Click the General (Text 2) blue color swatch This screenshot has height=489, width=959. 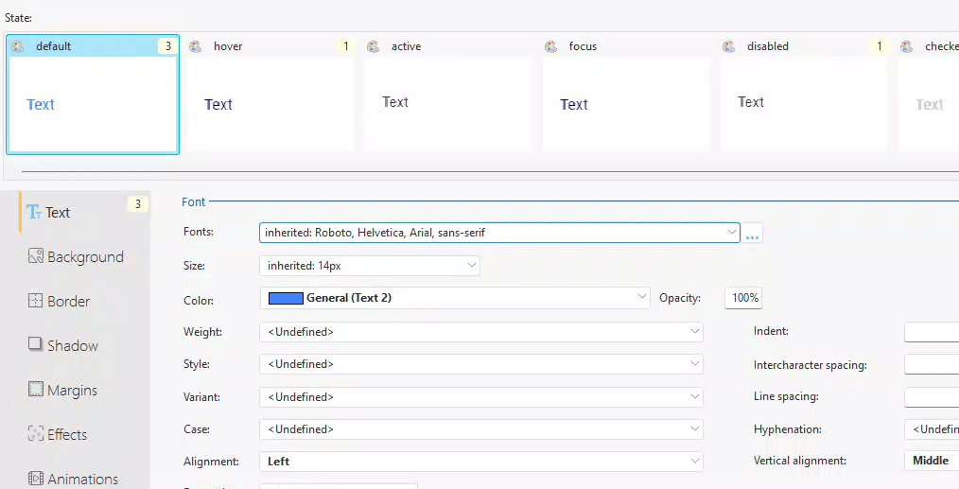coord(286,298)
